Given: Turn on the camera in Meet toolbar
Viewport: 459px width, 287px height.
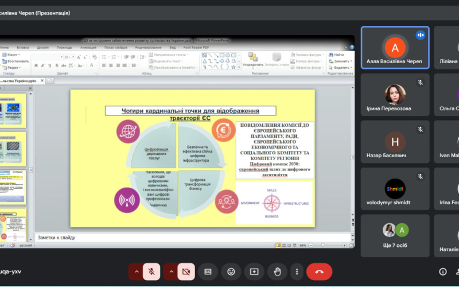Looking at the screenshot, I should click(186, 272).
